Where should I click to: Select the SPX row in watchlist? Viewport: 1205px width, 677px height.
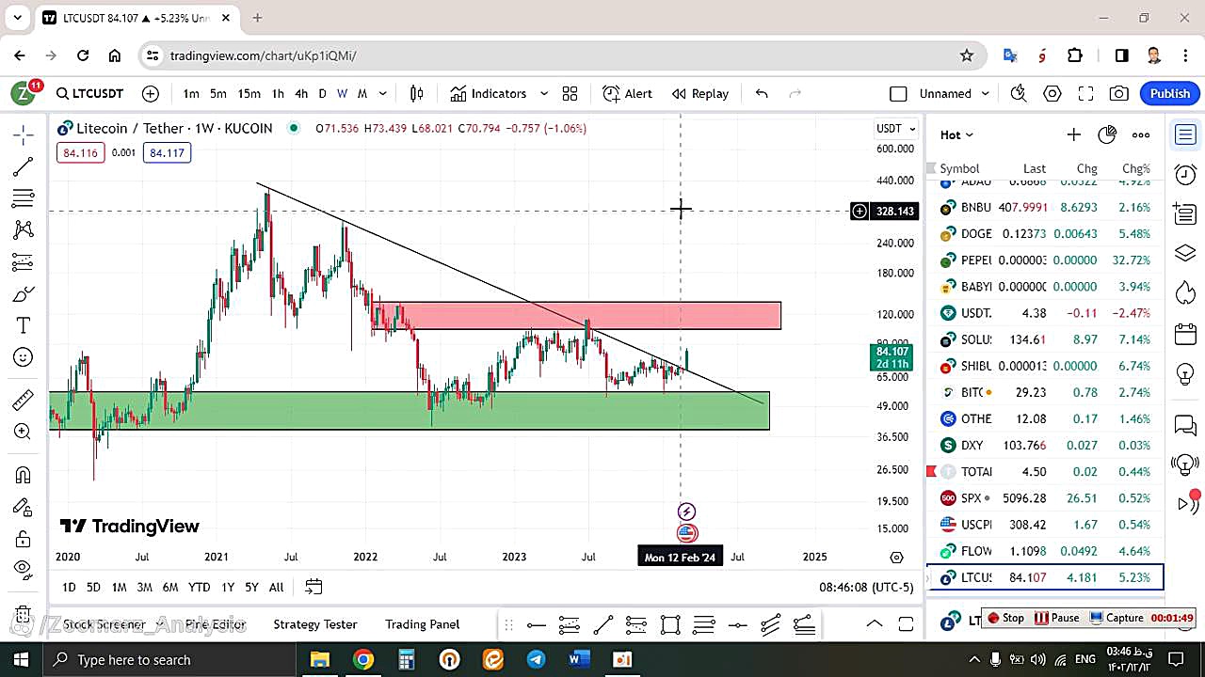[1045, 497]
